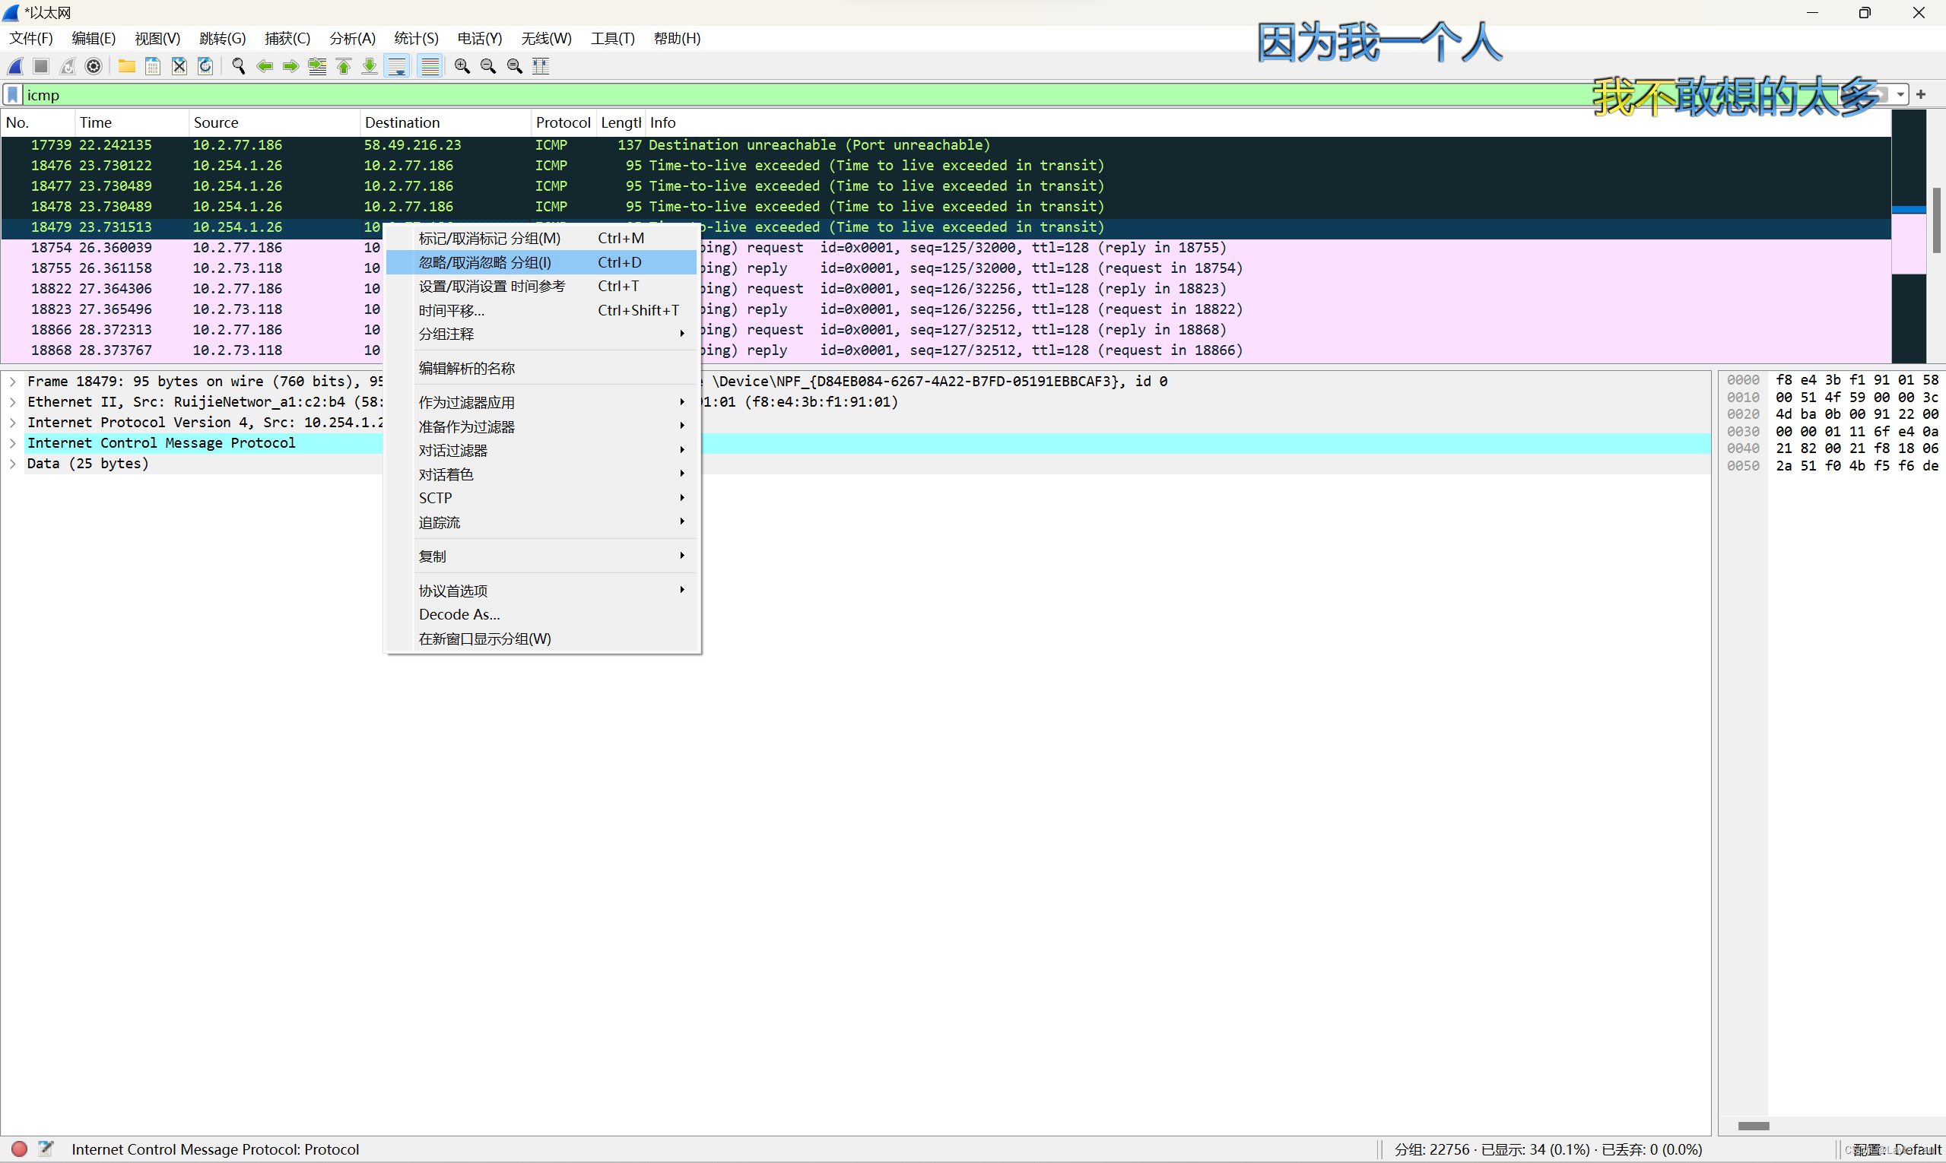1946x1163 pixels.
Task: Toggle auto-scroll during live capture
Action: coord(398,67)
